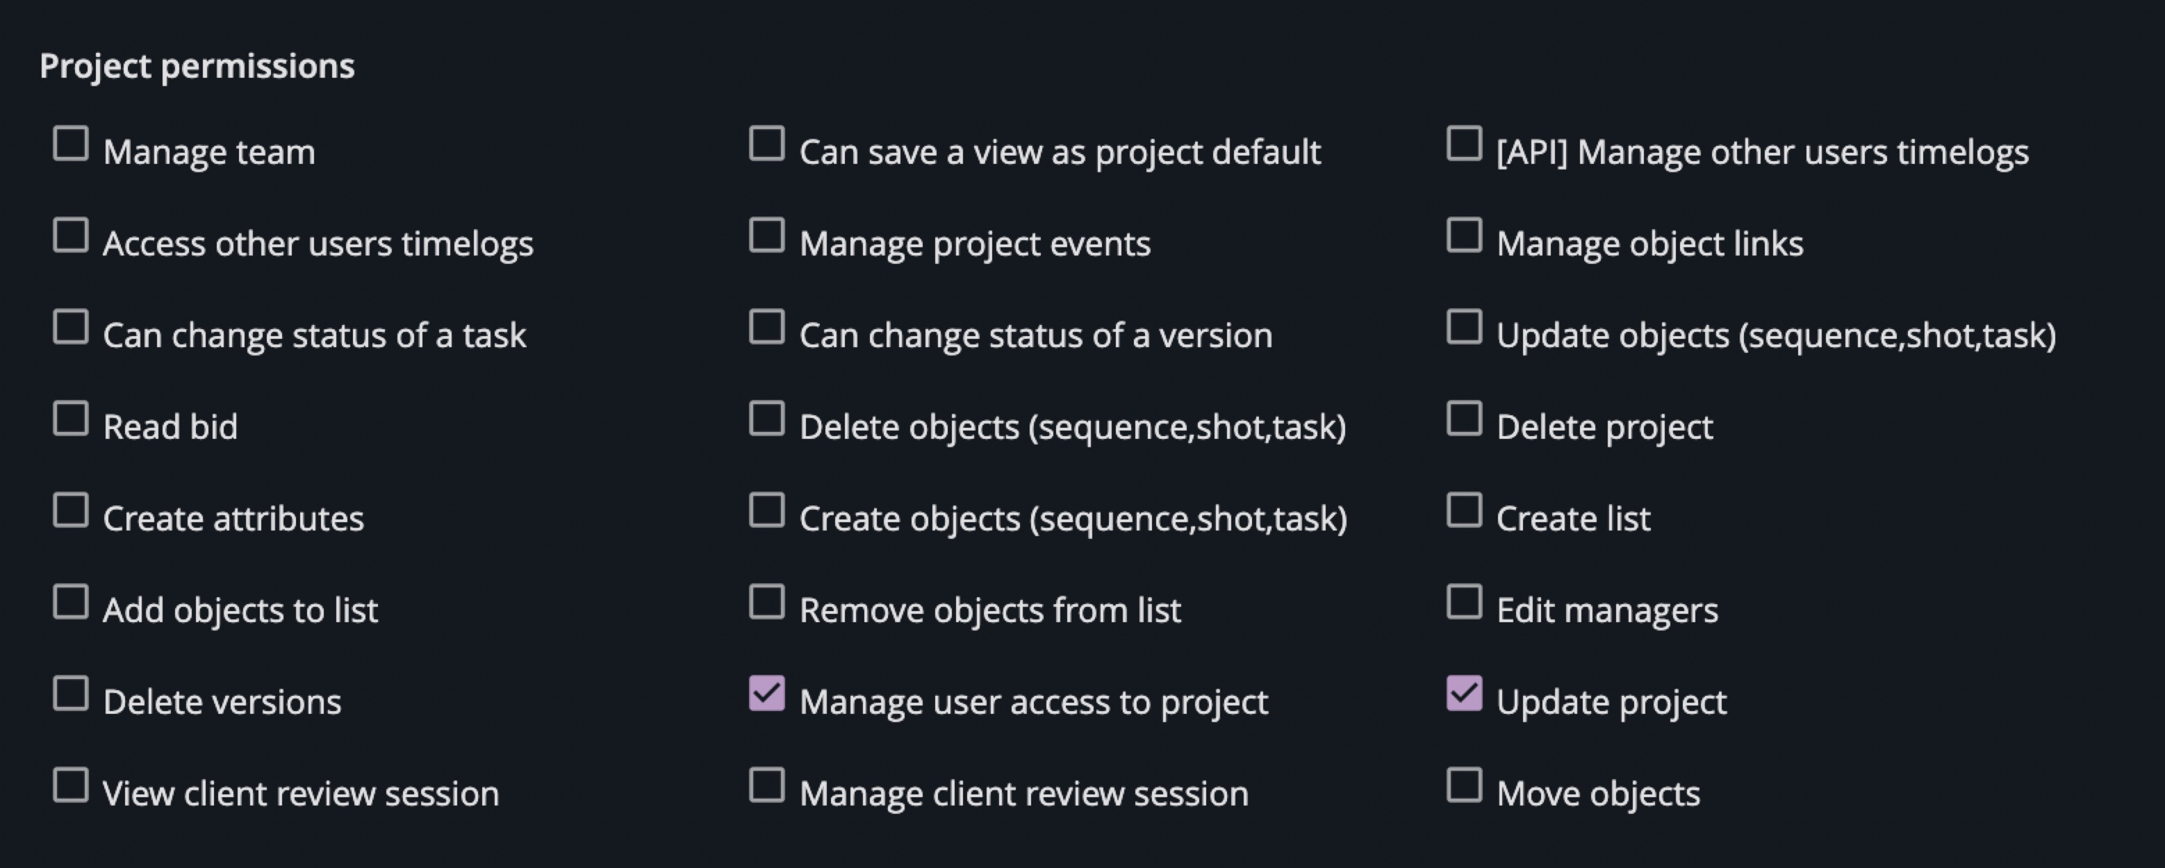Enable View client review session
Screen dimensions: 2165x868
(71, 785)
